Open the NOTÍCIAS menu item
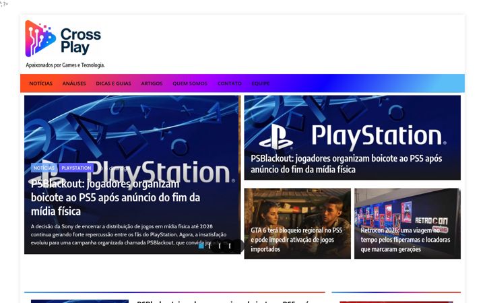The image size is (485, 303). (41, 83)
